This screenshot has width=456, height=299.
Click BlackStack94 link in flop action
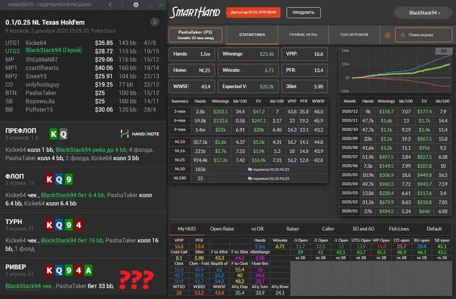click(x=59, y=195)
